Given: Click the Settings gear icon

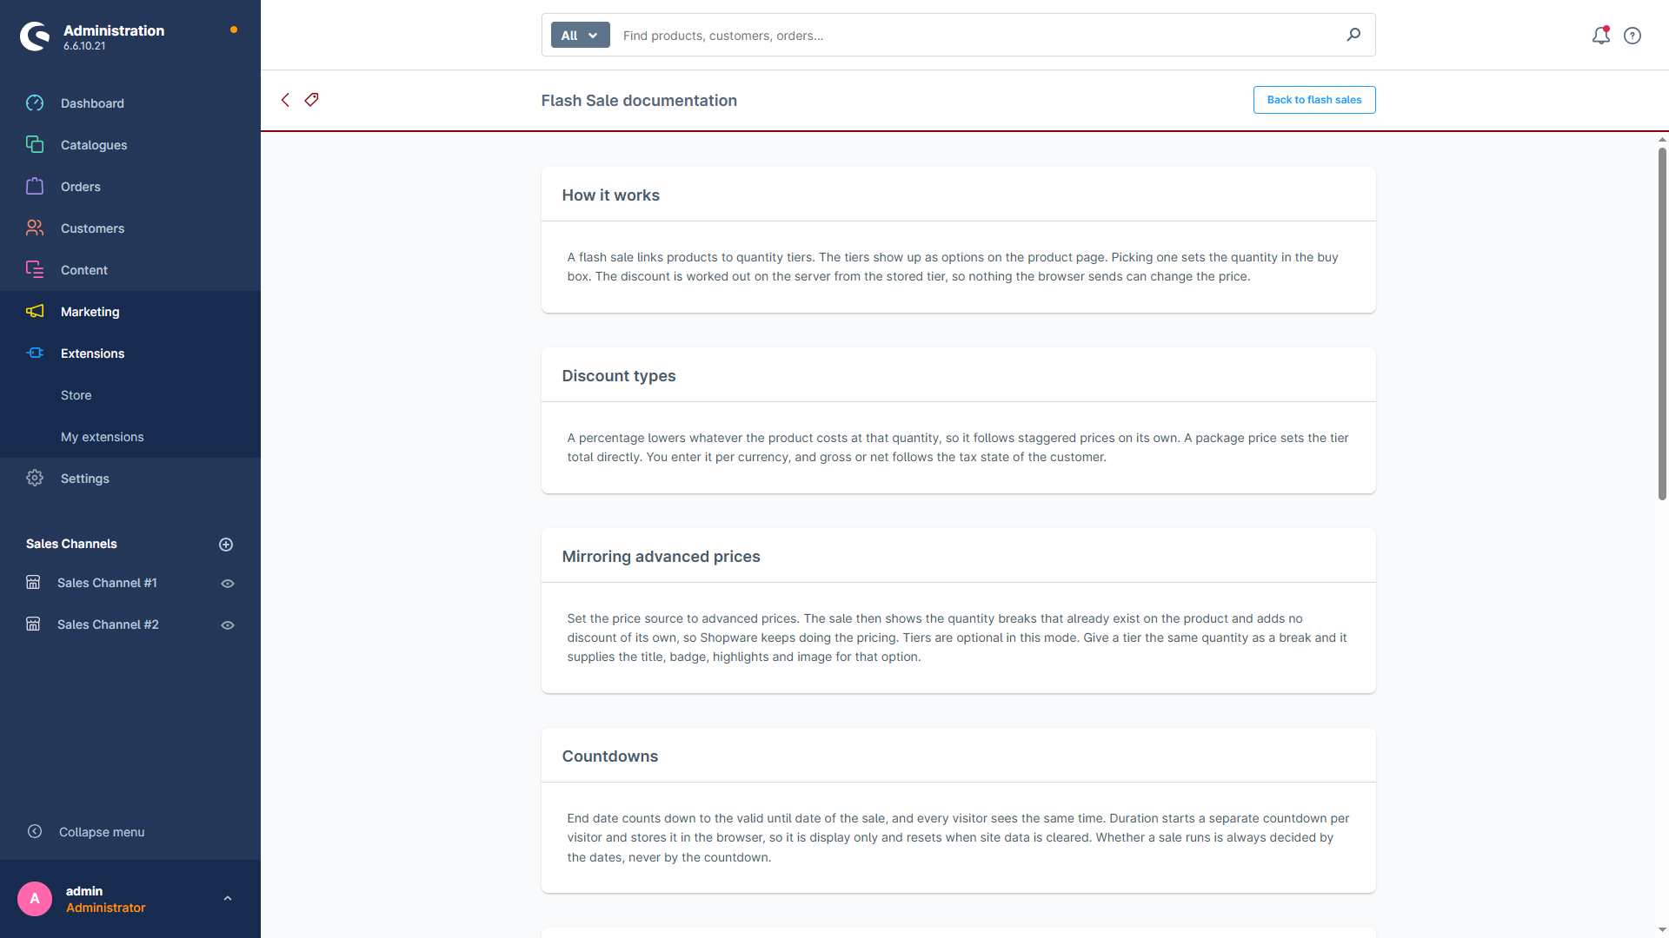Looking at the screenshot, I should pos(35,479).
